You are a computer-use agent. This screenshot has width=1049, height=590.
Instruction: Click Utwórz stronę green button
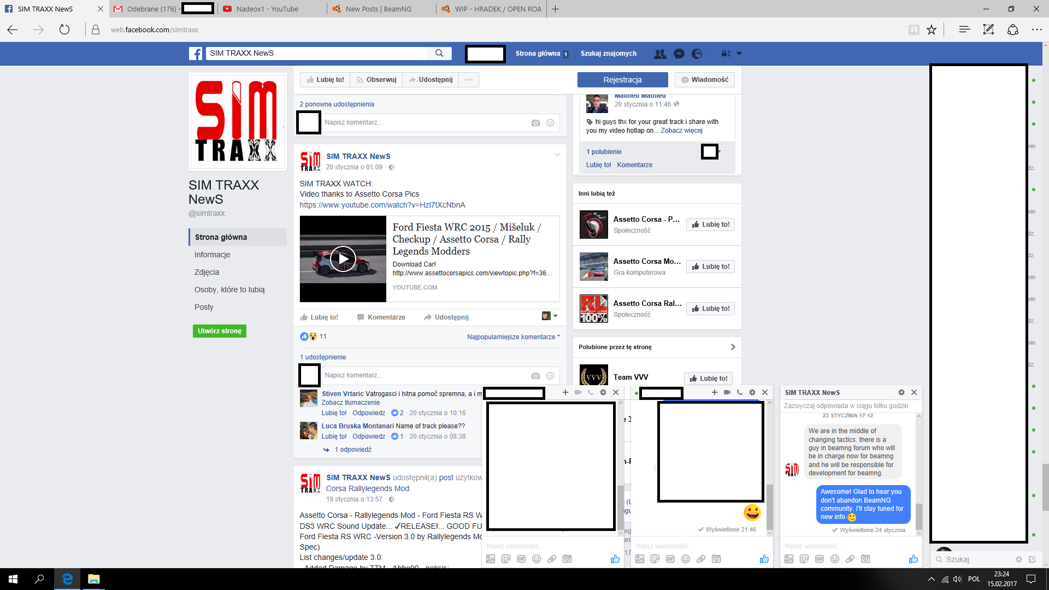[220, 331]
